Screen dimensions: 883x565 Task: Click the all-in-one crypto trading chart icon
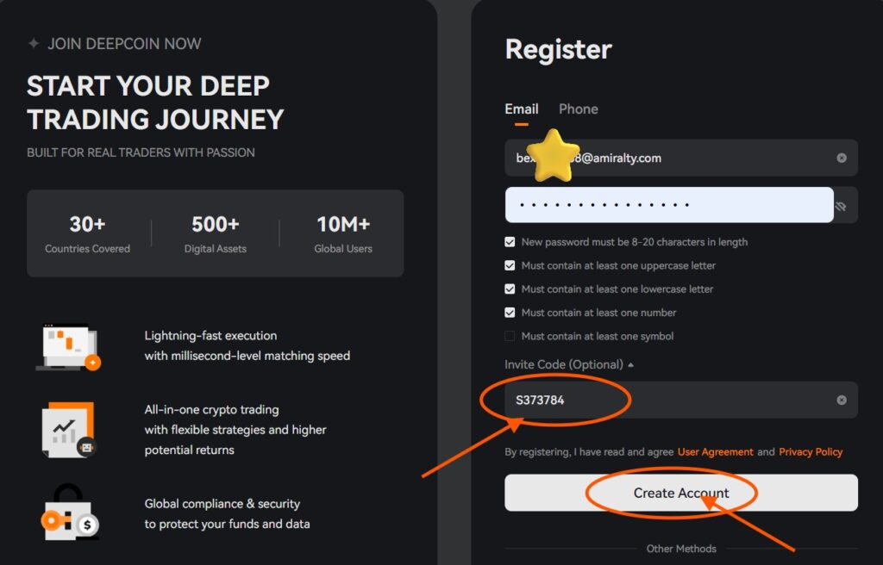coord(69,429)
